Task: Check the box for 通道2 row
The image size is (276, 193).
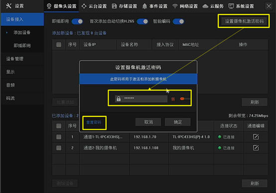Action: (59, 148)
